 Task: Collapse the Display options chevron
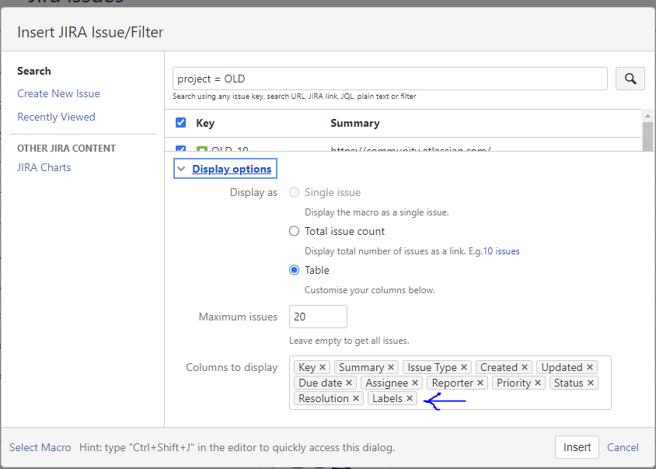(x=181, y=169)
